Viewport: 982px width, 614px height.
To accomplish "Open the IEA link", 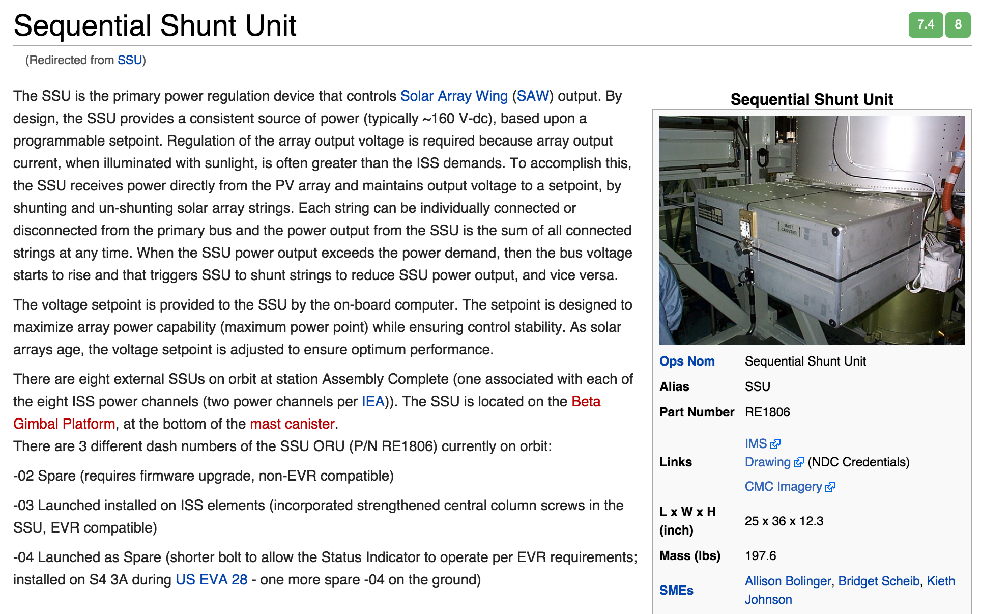I will 373,401.
